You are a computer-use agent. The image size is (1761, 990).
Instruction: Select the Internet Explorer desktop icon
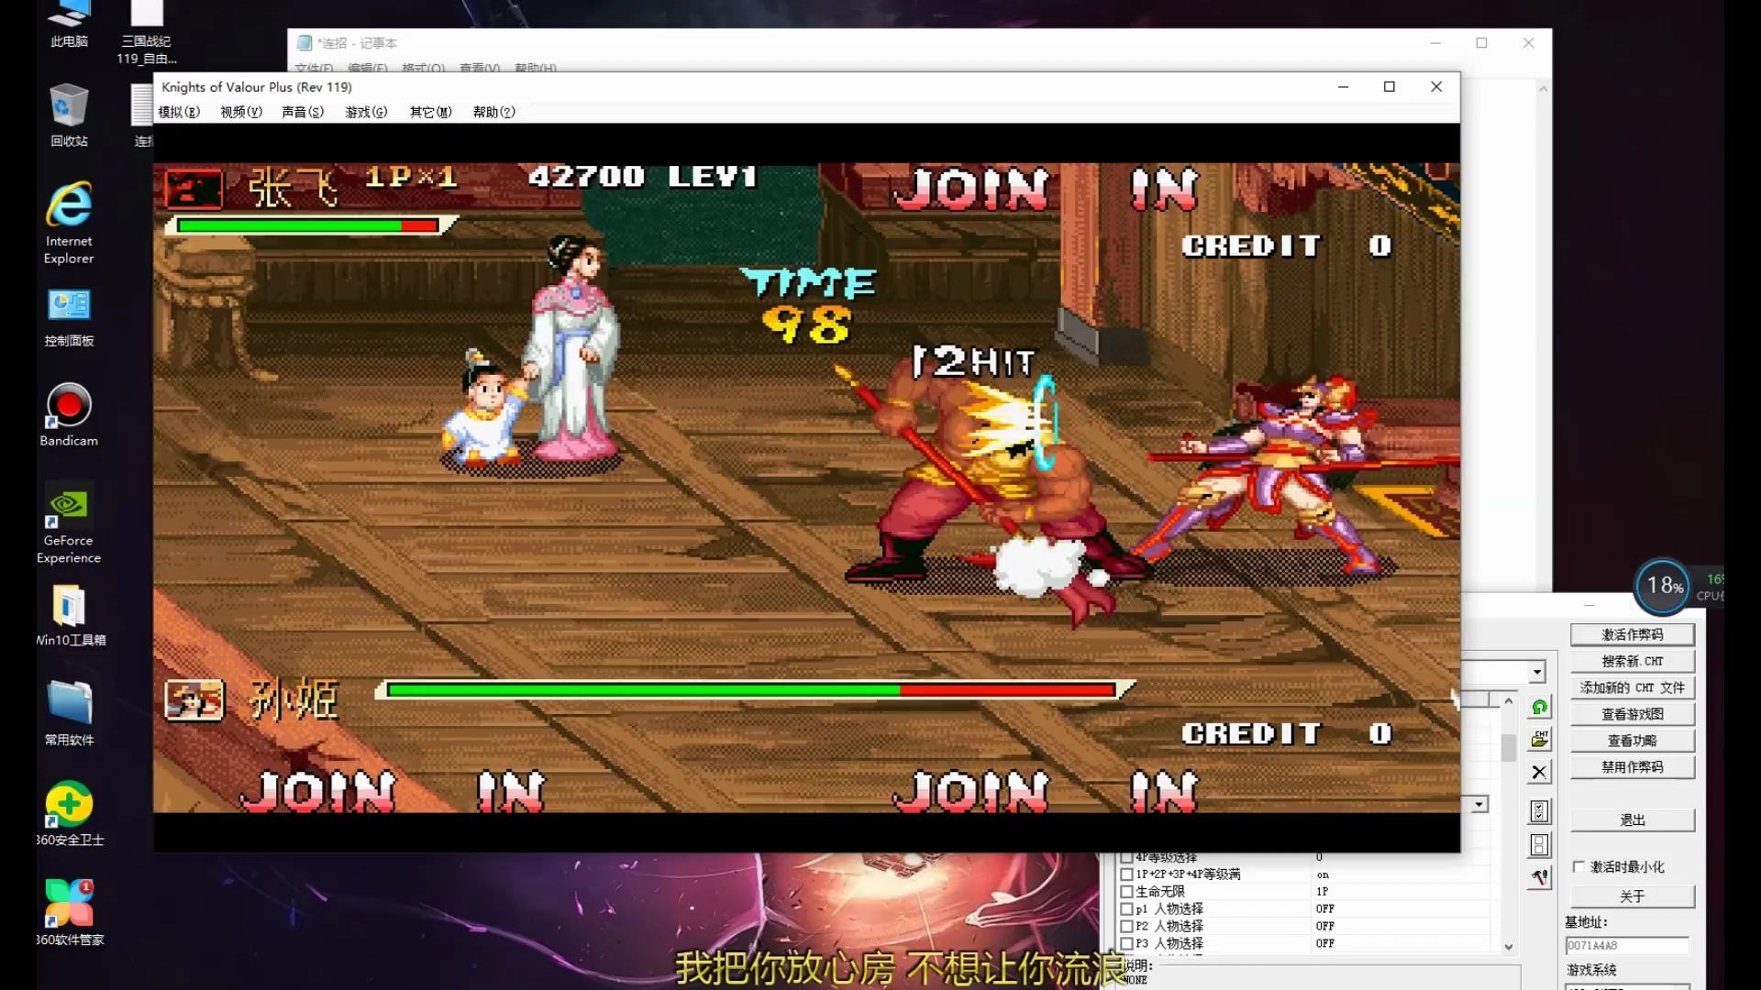[x=69, y=224]
